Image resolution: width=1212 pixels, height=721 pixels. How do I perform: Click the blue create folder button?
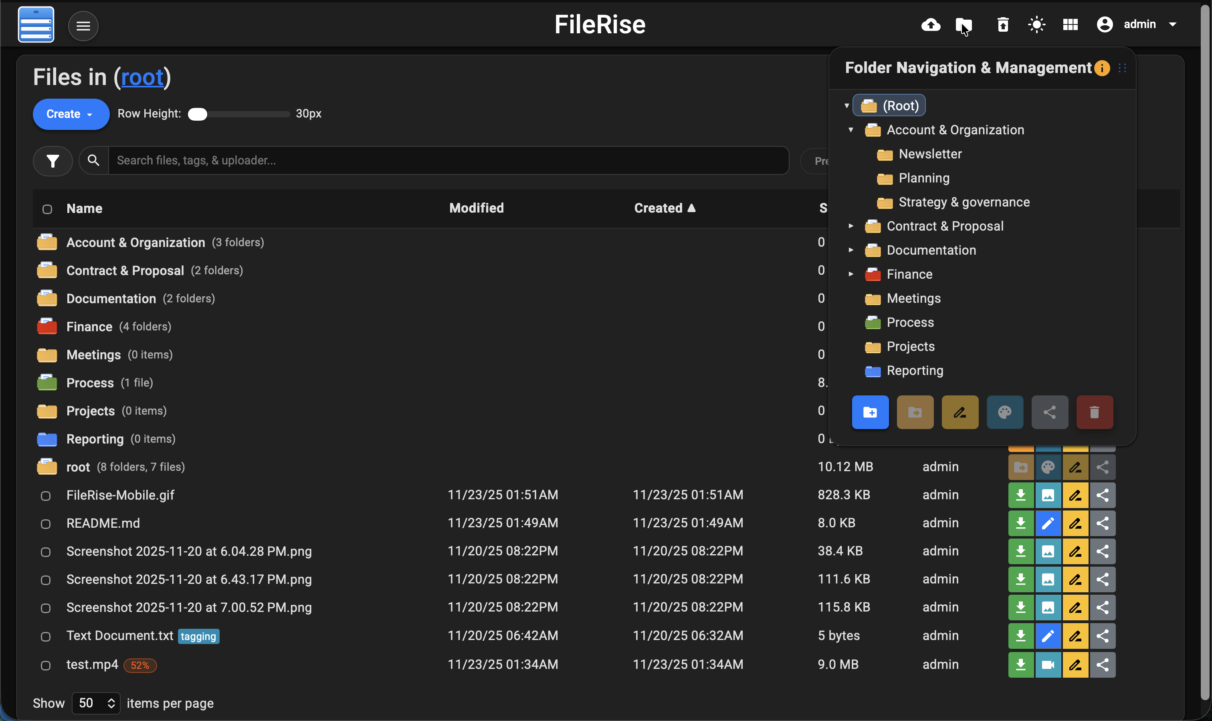point(870,412)
